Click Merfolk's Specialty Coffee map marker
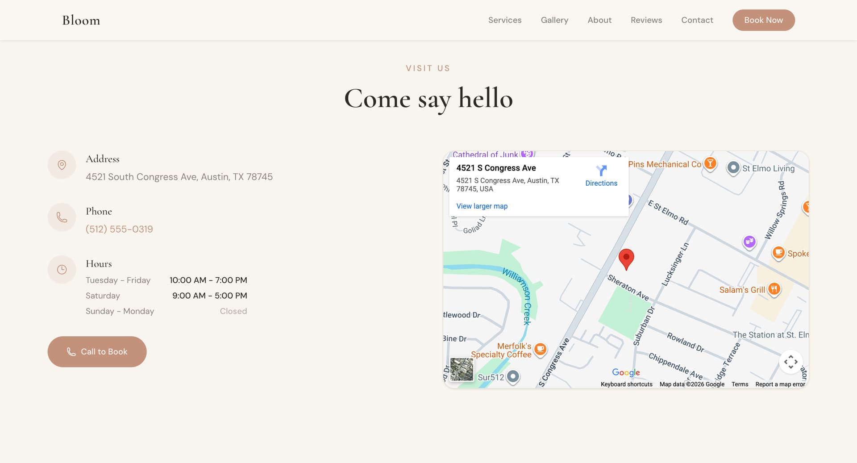The width and height of the screenshot is (857, 463). pos(540,350)
